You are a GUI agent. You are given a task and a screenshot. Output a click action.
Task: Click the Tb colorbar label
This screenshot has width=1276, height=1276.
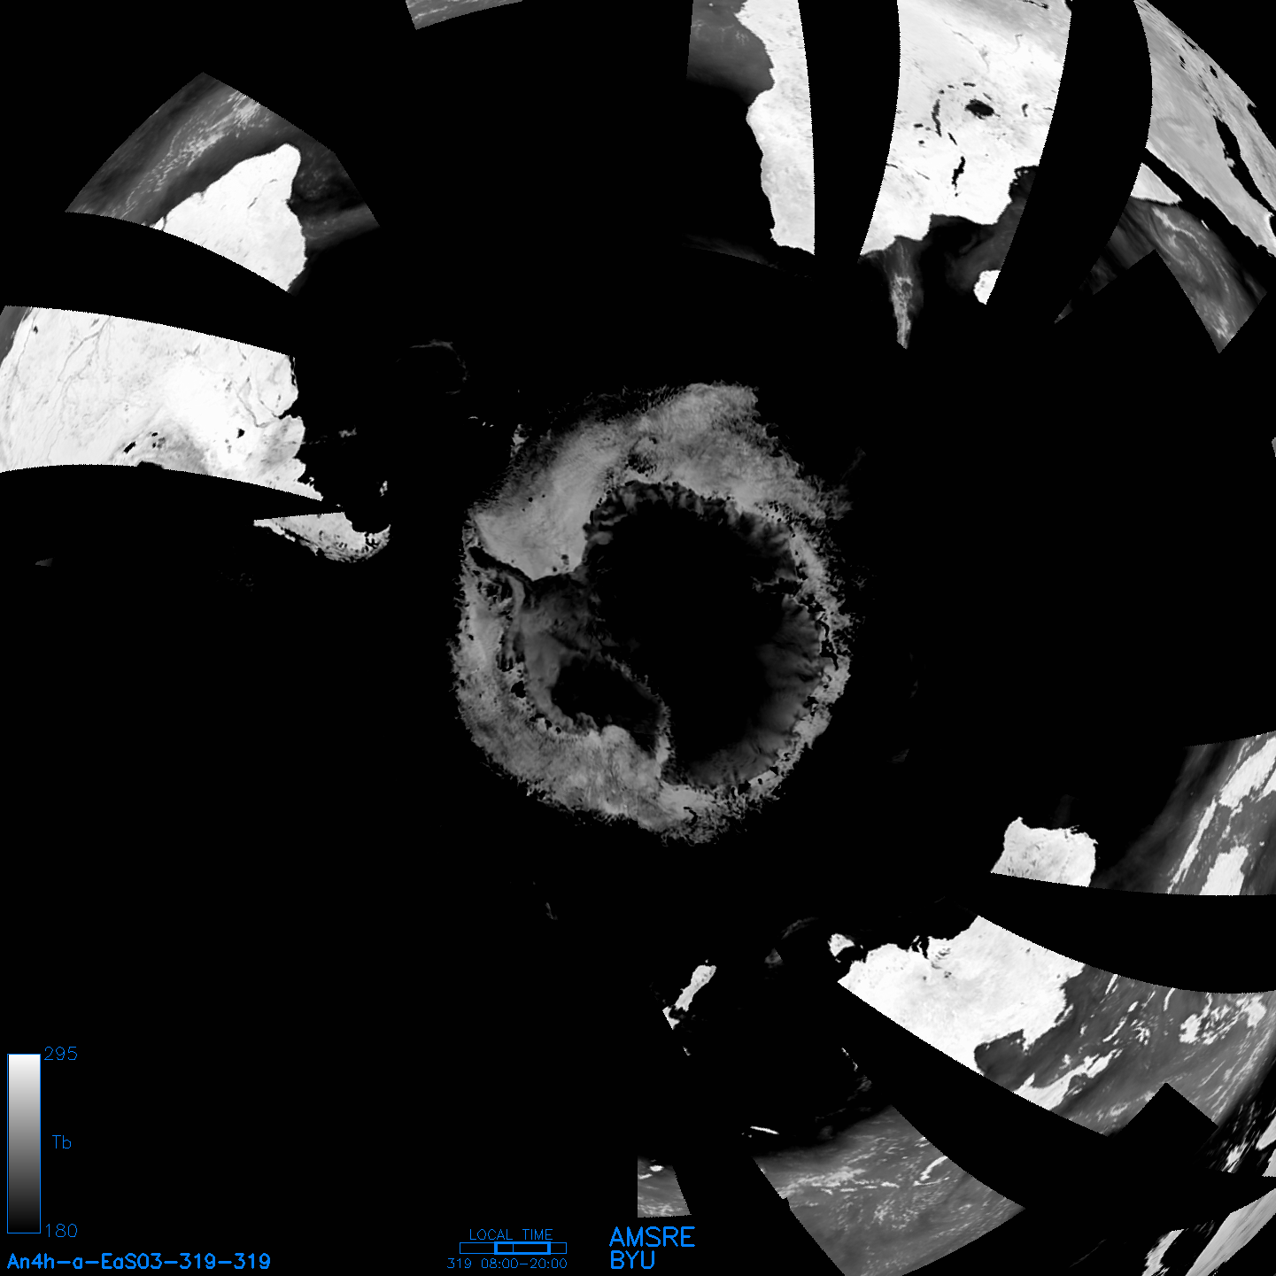point(61,1142)
